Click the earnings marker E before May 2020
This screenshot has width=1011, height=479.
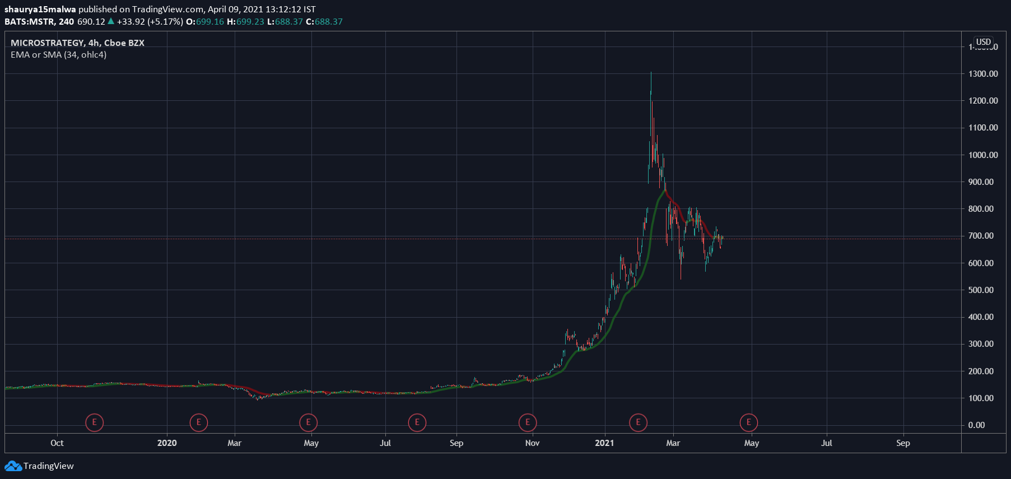pos(308,422)
